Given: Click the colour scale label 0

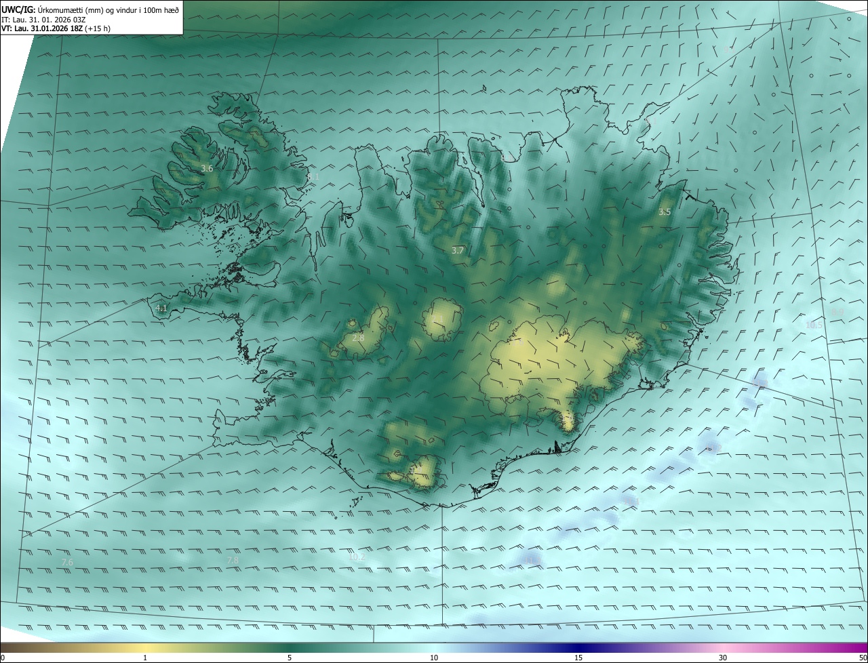Looking at the screenshot, I should (2, 658).
